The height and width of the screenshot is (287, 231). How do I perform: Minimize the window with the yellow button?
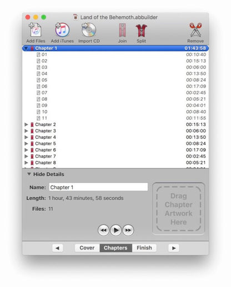[36, 17]
